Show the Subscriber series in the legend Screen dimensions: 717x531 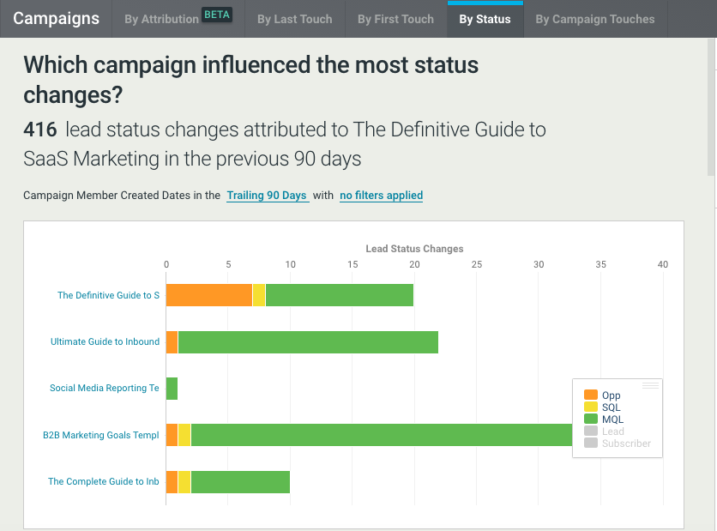625,444
